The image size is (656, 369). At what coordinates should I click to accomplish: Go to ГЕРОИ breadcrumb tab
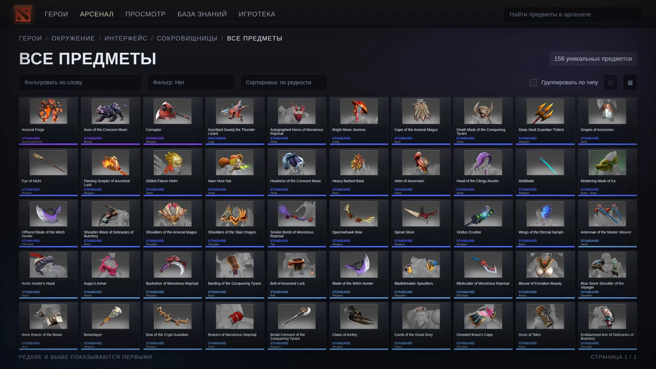[30, 38]
